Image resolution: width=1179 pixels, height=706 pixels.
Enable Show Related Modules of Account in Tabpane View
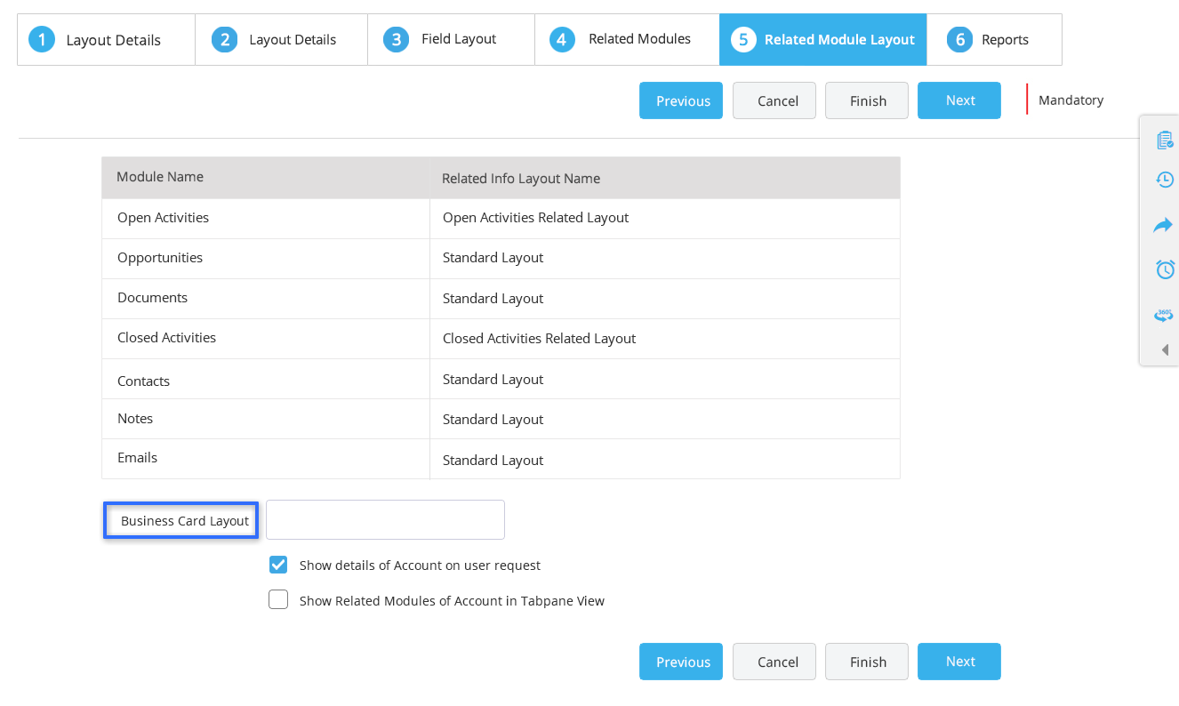278,599
